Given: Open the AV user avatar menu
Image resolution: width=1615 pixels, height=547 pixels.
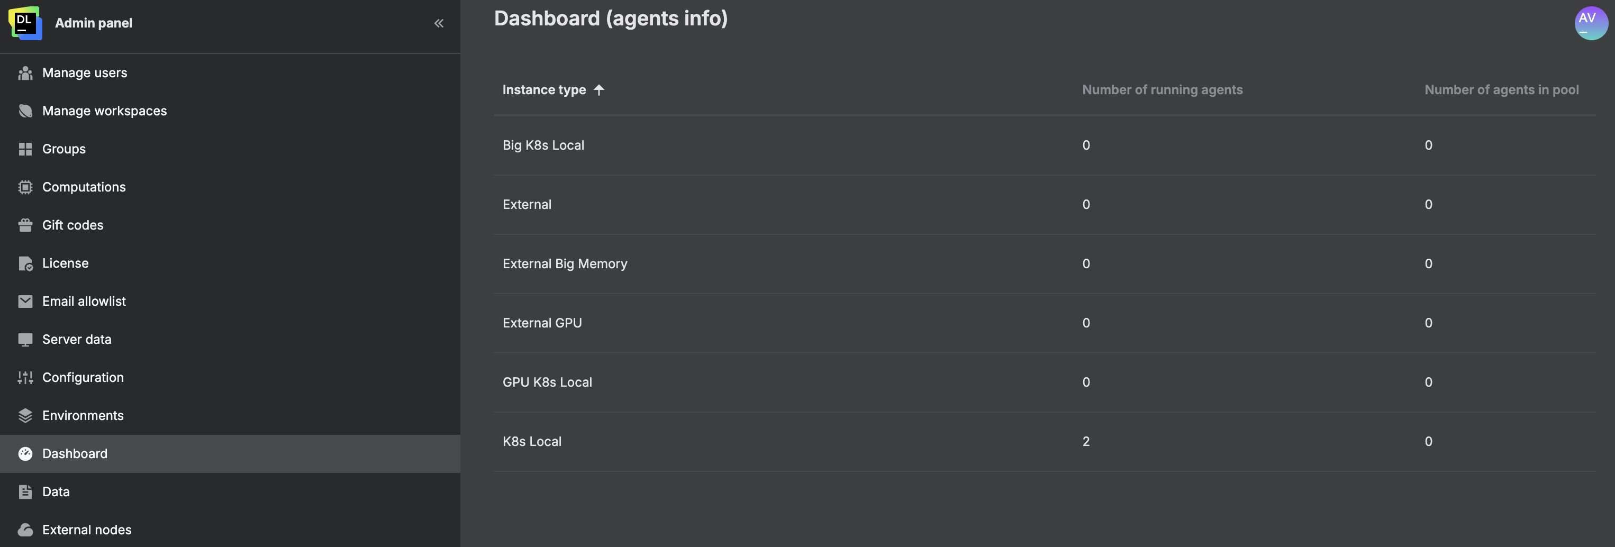Looking at the screenshot, I should [x=1591, y=23].
